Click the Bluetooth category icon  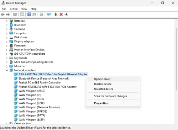coord(11,25)
